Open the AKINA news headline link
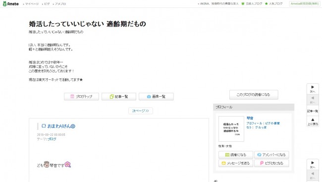 click(x=219, y=3)
